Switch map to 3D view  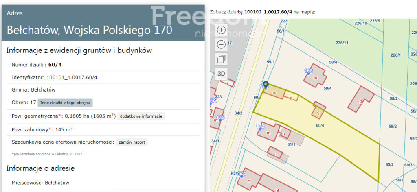221,74
